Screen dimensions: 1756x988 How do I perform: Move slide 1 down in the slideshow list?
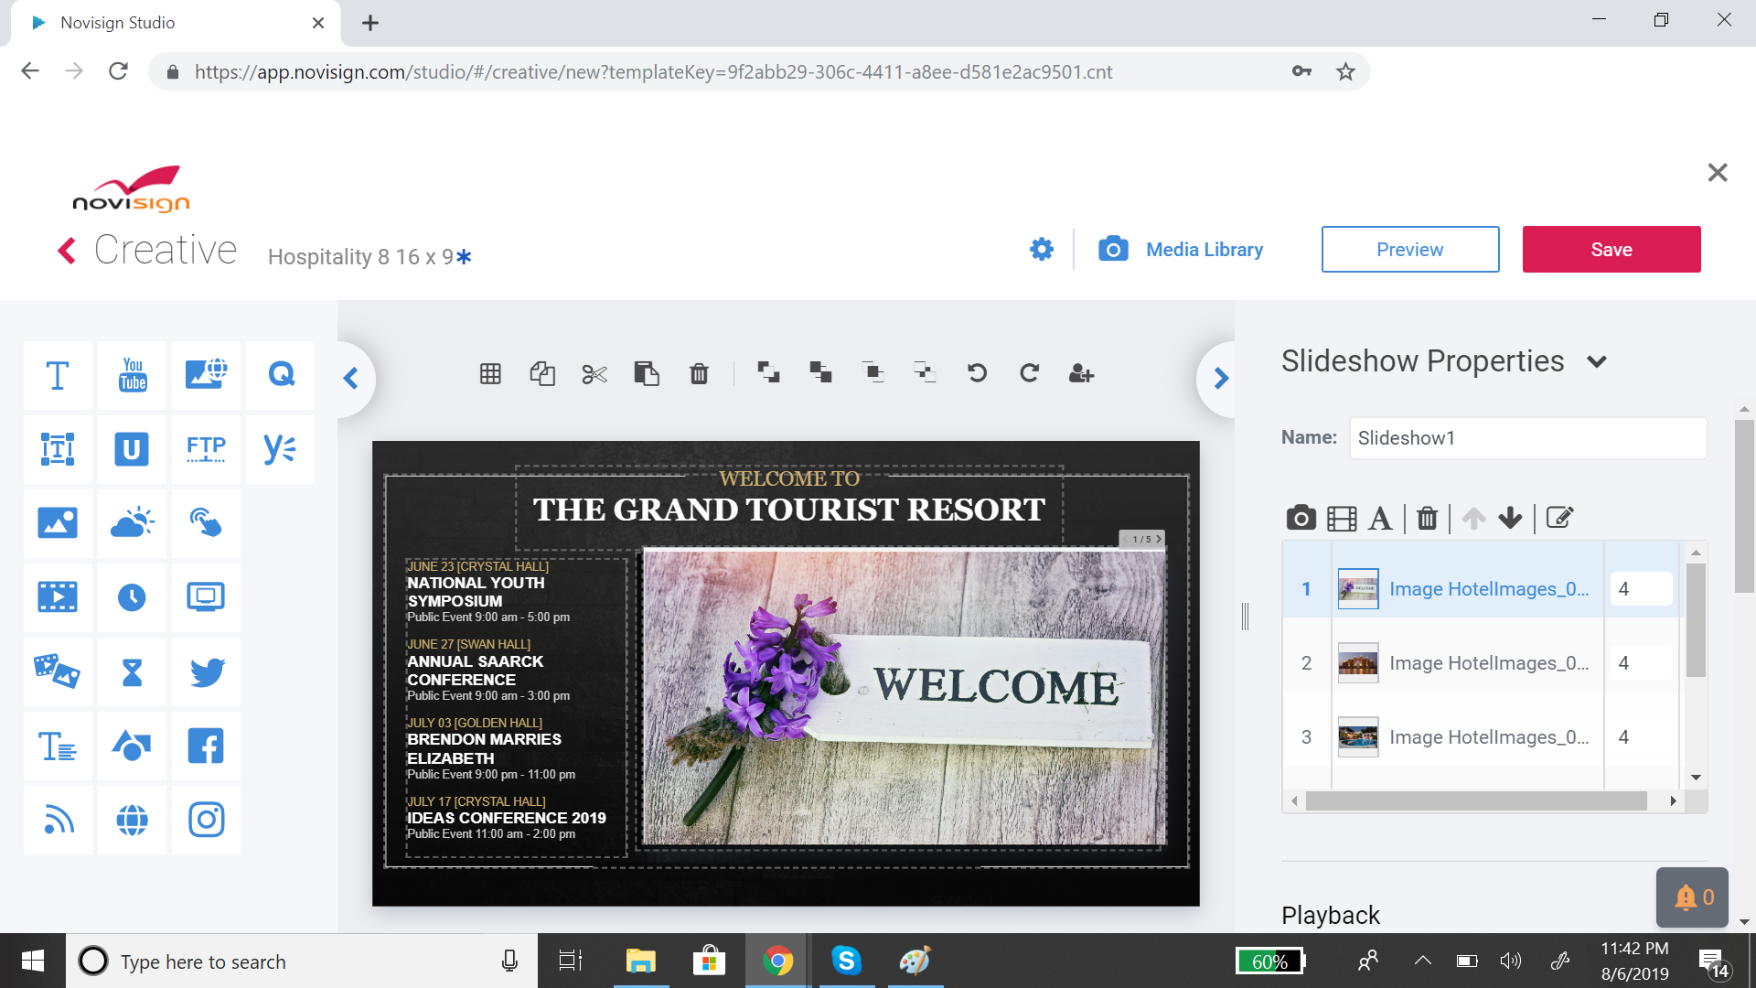(x=1510, y=518)
